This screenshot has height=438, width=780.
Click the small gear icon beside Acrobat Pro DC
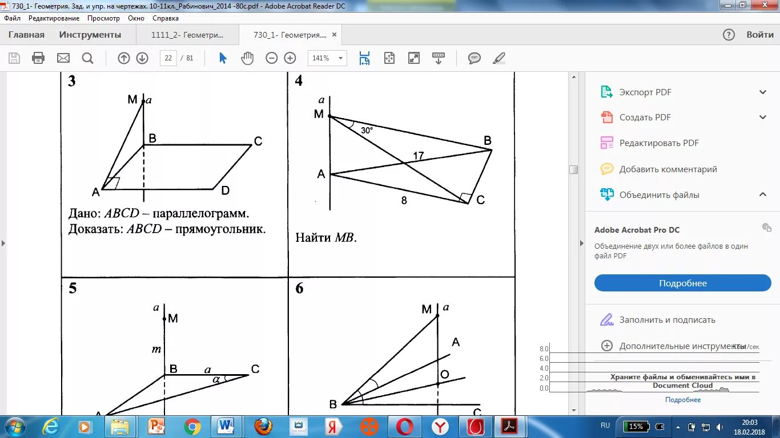click(767, 228)
